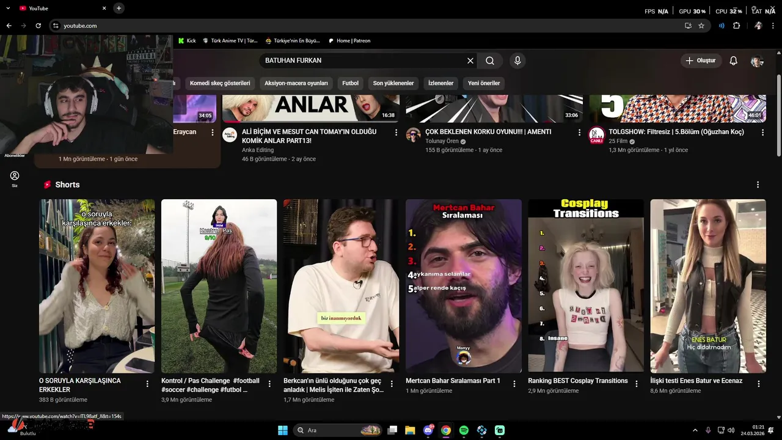Open options for ALİ BİÇİM video
This screenshot has height=440, width=782.
(x=396, y=133)
